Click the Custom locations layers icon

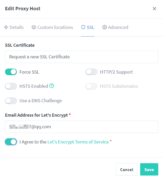click(34, 27)
